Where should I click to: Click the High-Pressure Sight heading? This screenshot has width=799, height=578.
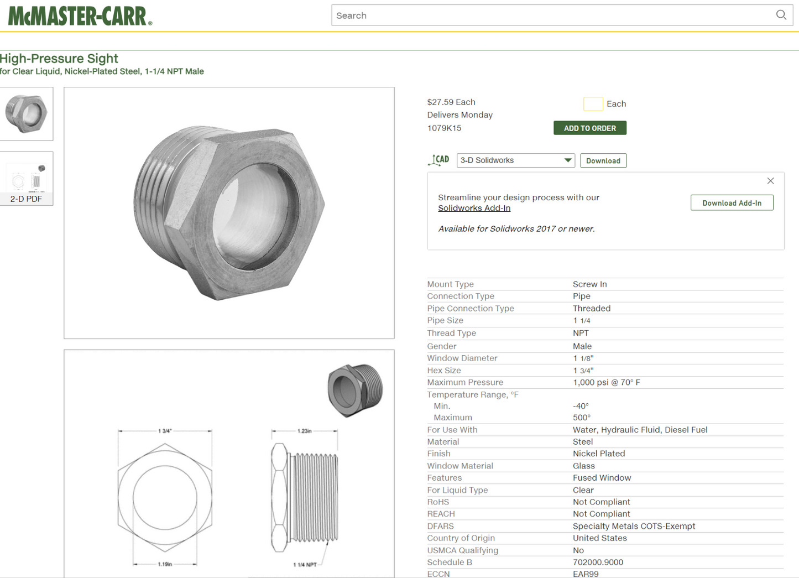pyautogui.click(x=59, y=58)
